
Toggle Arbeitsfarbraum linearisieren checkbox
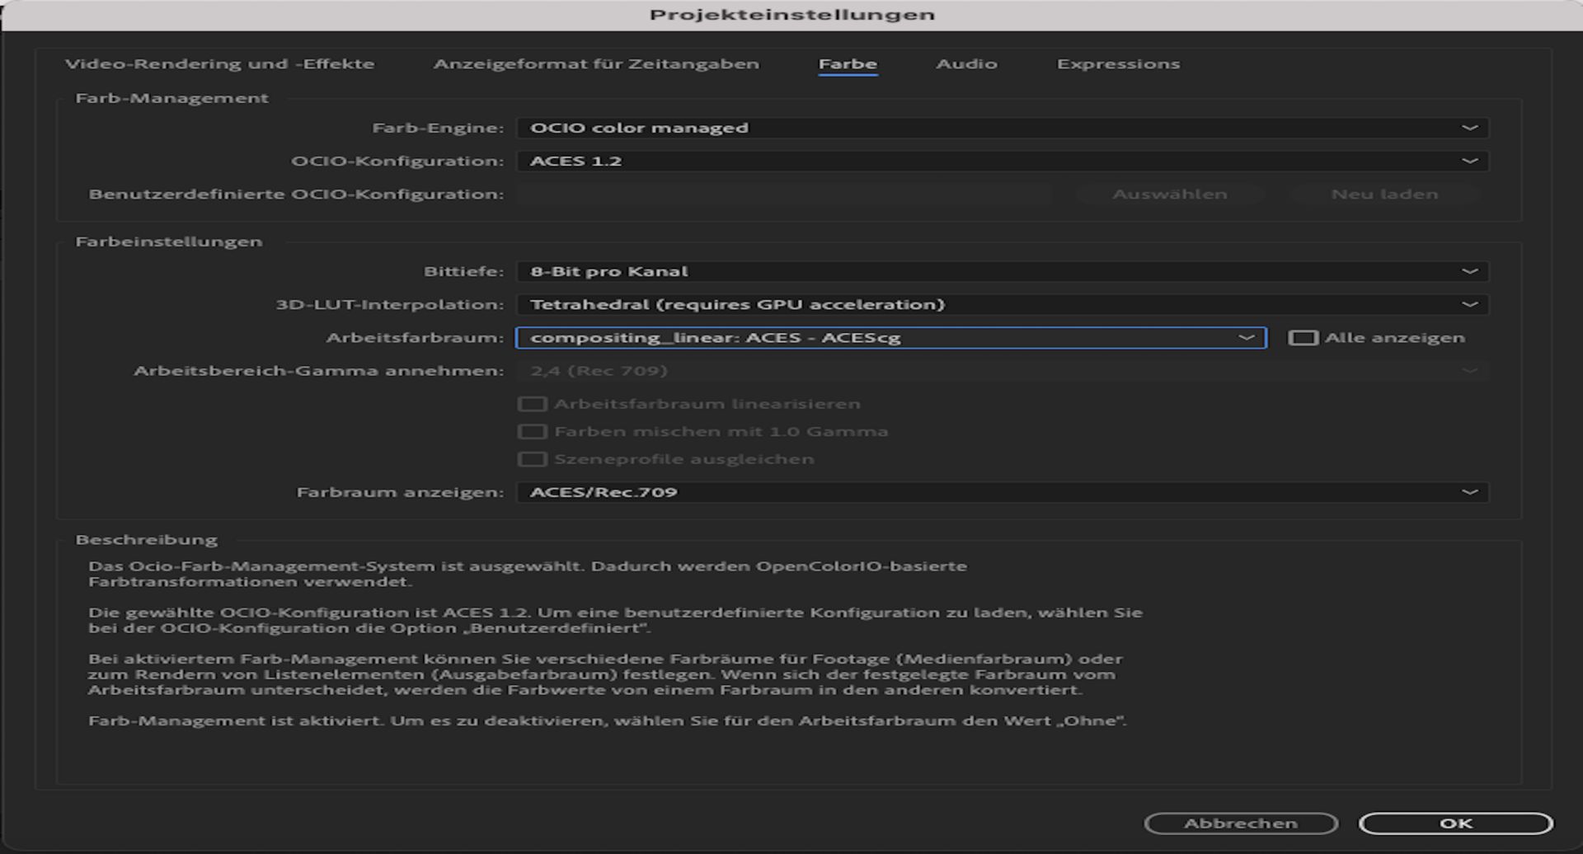pyautogui.click(x=532, y=404)
